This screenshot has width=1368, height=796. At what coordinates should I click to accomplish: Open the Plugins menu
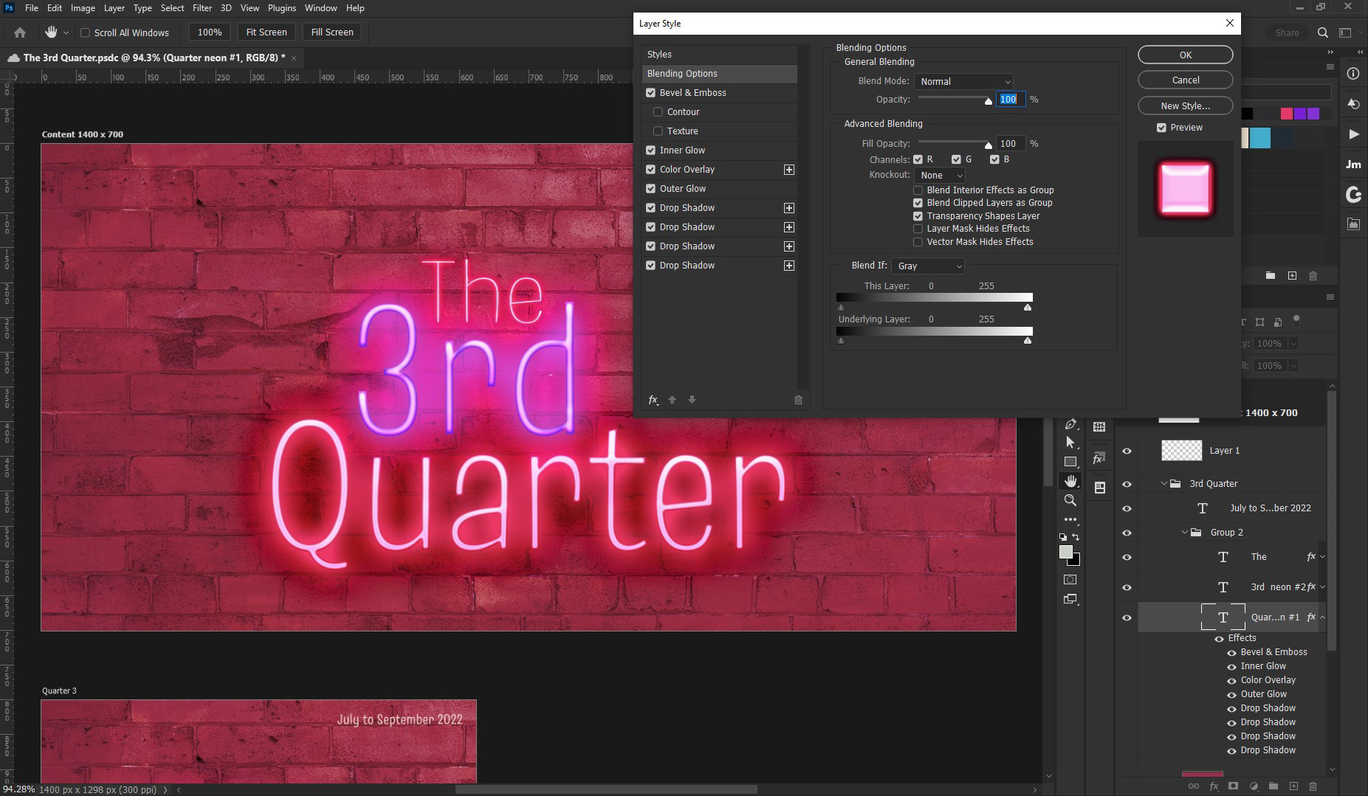[281, 8]
